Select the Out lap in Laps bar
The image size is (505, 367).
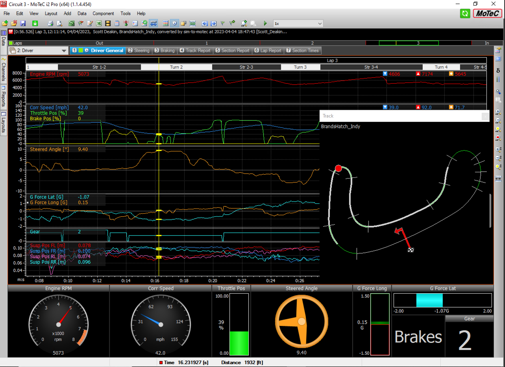[100, 43]
